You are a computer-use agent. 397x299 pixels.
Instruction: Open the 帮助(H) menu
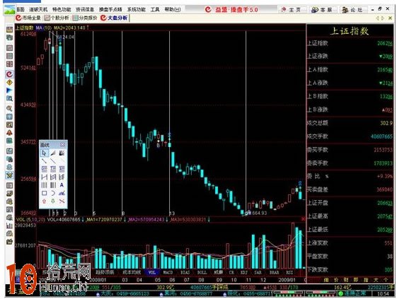173,10
